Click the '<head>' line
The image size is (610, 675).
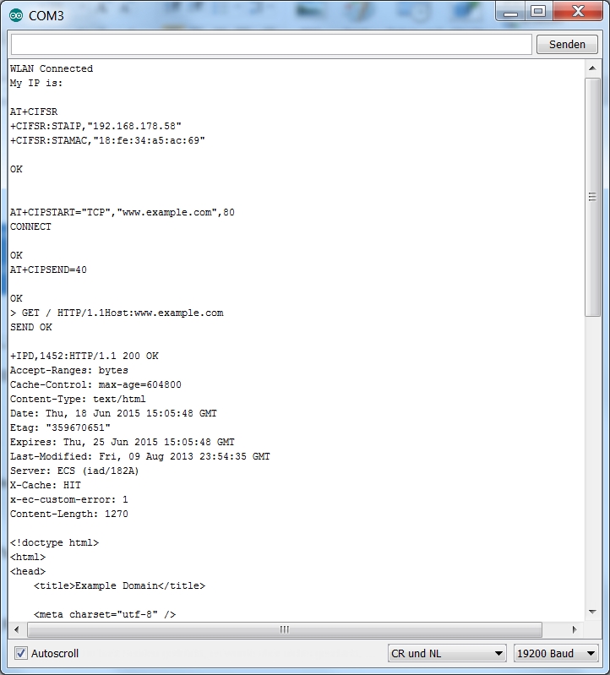28,571
